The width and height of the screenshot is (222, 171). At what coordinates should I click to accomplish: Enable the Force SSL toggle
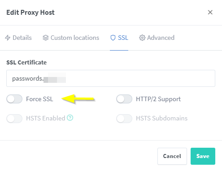coord(14,99)
